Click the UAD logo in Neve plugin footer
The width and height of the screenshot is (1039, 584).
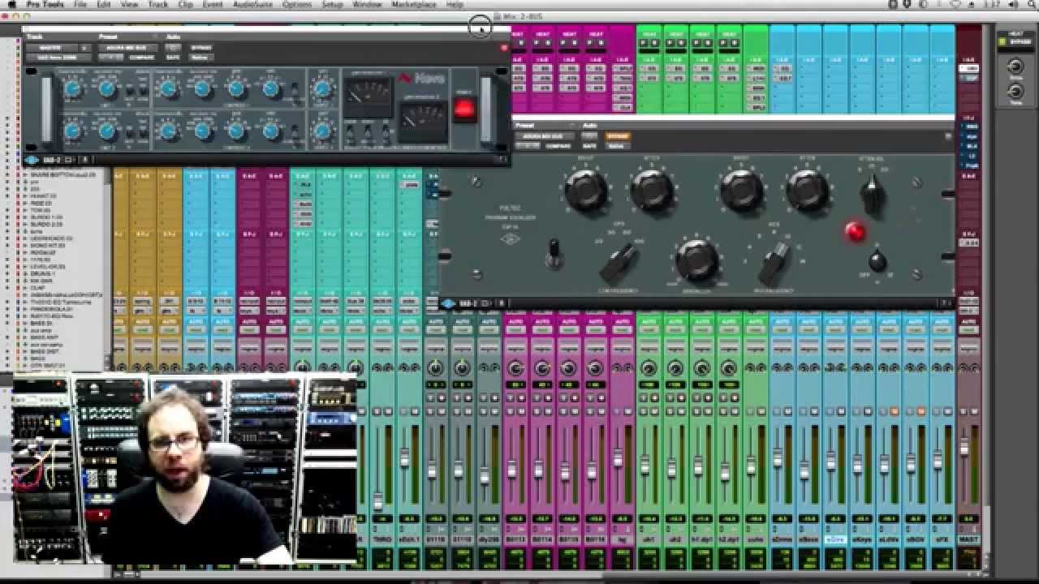(32, 160)
